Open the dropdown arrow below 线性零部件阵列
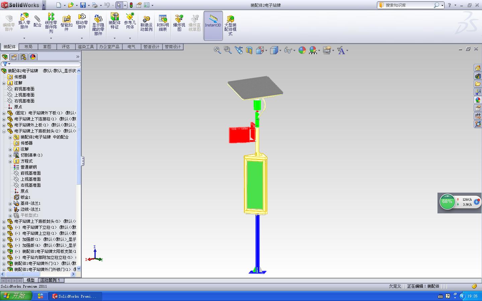The height and width of the screenshot is (301, 482). [51, 38]
